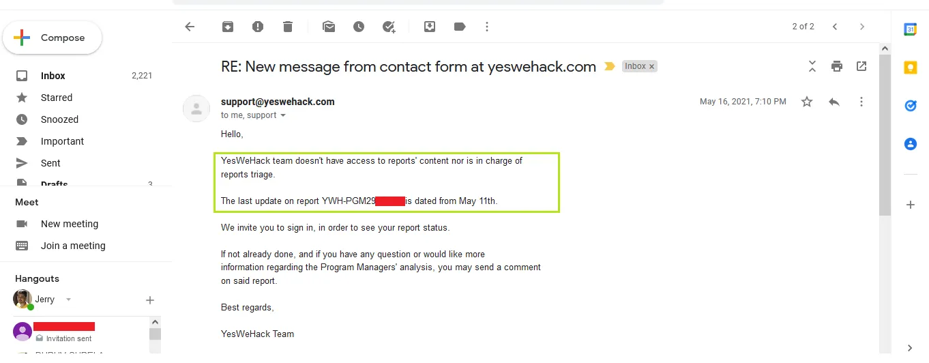Go to the Sent folder
This screenshot has height=363, width=929.
pos(50,163)
